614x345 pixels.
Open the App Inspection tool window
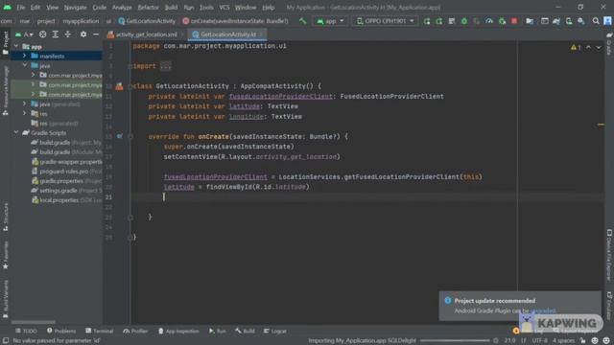point(178,331)
